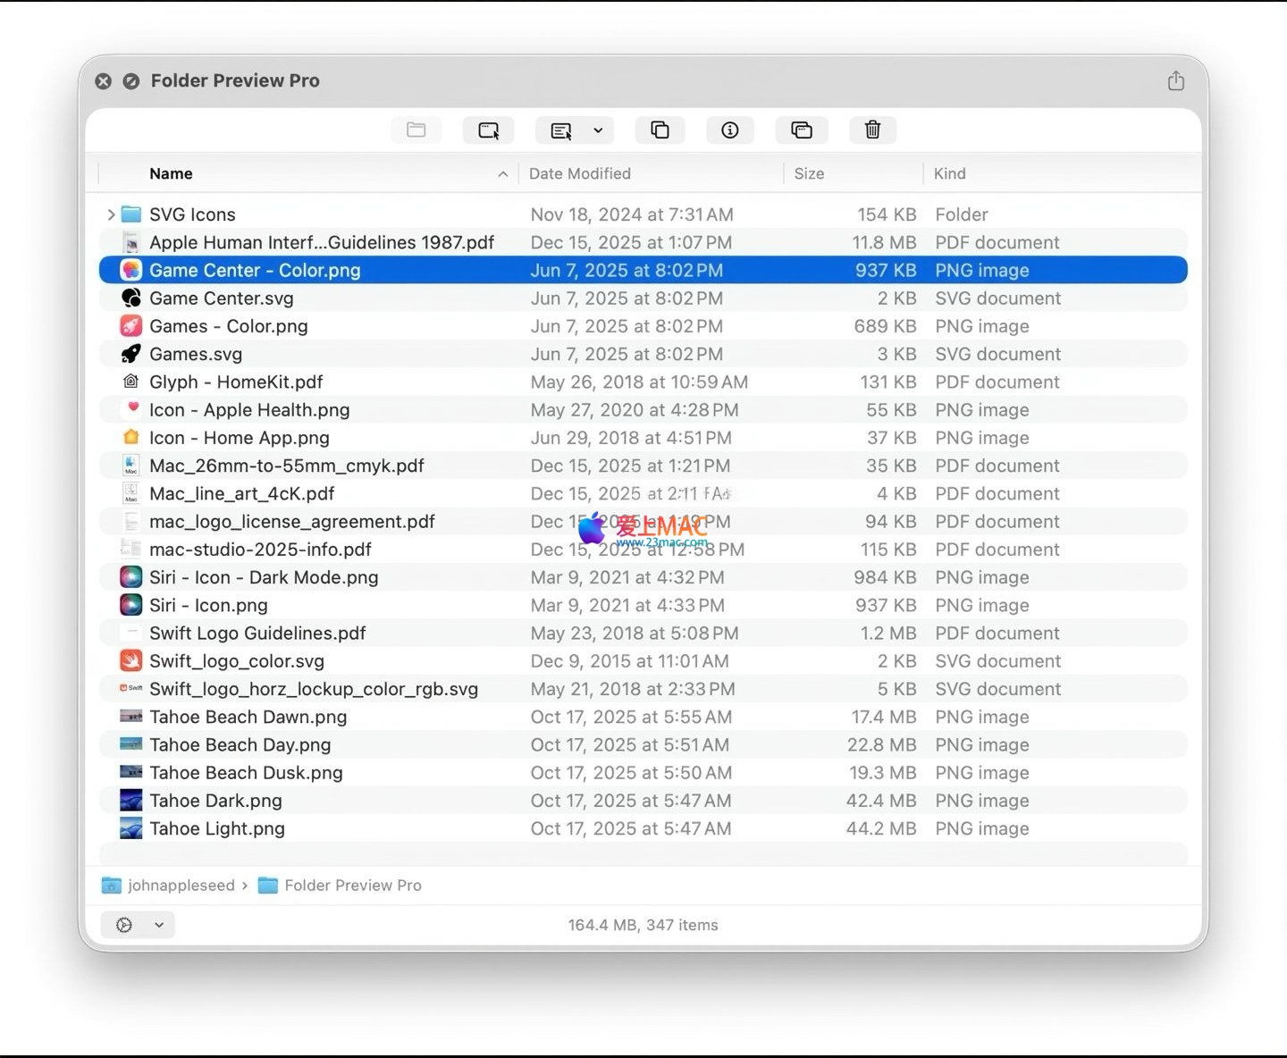This screenshot has height=1058, width=1287.
Task: Select Swift_logo_color.svg file row
Action: coord(237,661)
